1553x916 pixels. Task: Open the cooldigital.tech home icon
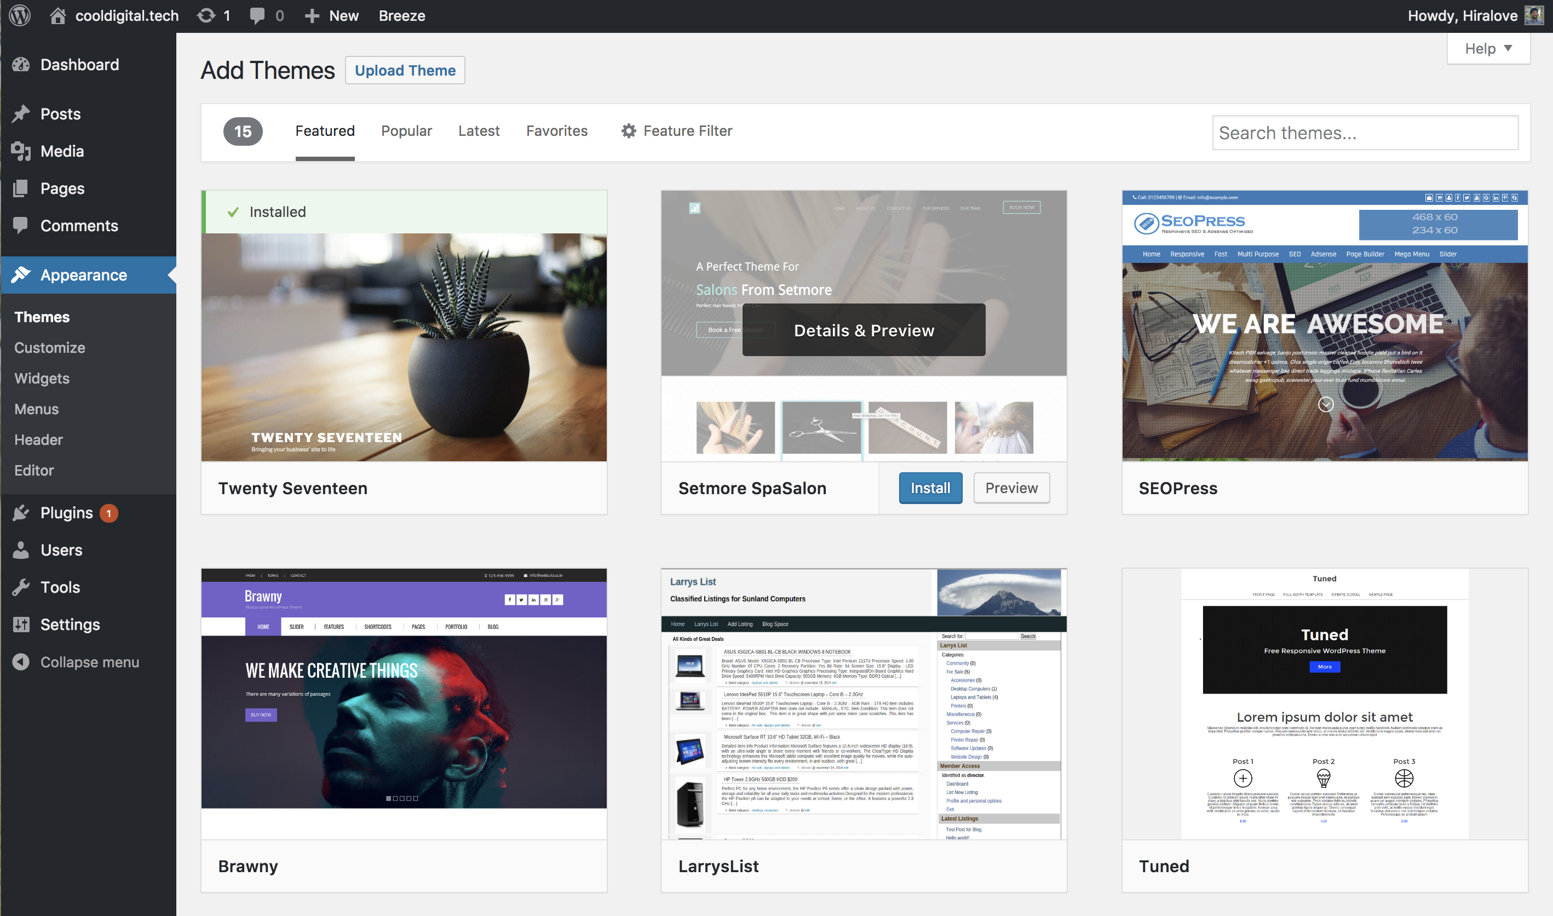58,15
